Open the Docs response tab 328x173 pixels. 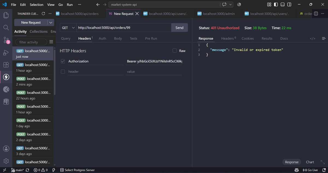point(284,38)
